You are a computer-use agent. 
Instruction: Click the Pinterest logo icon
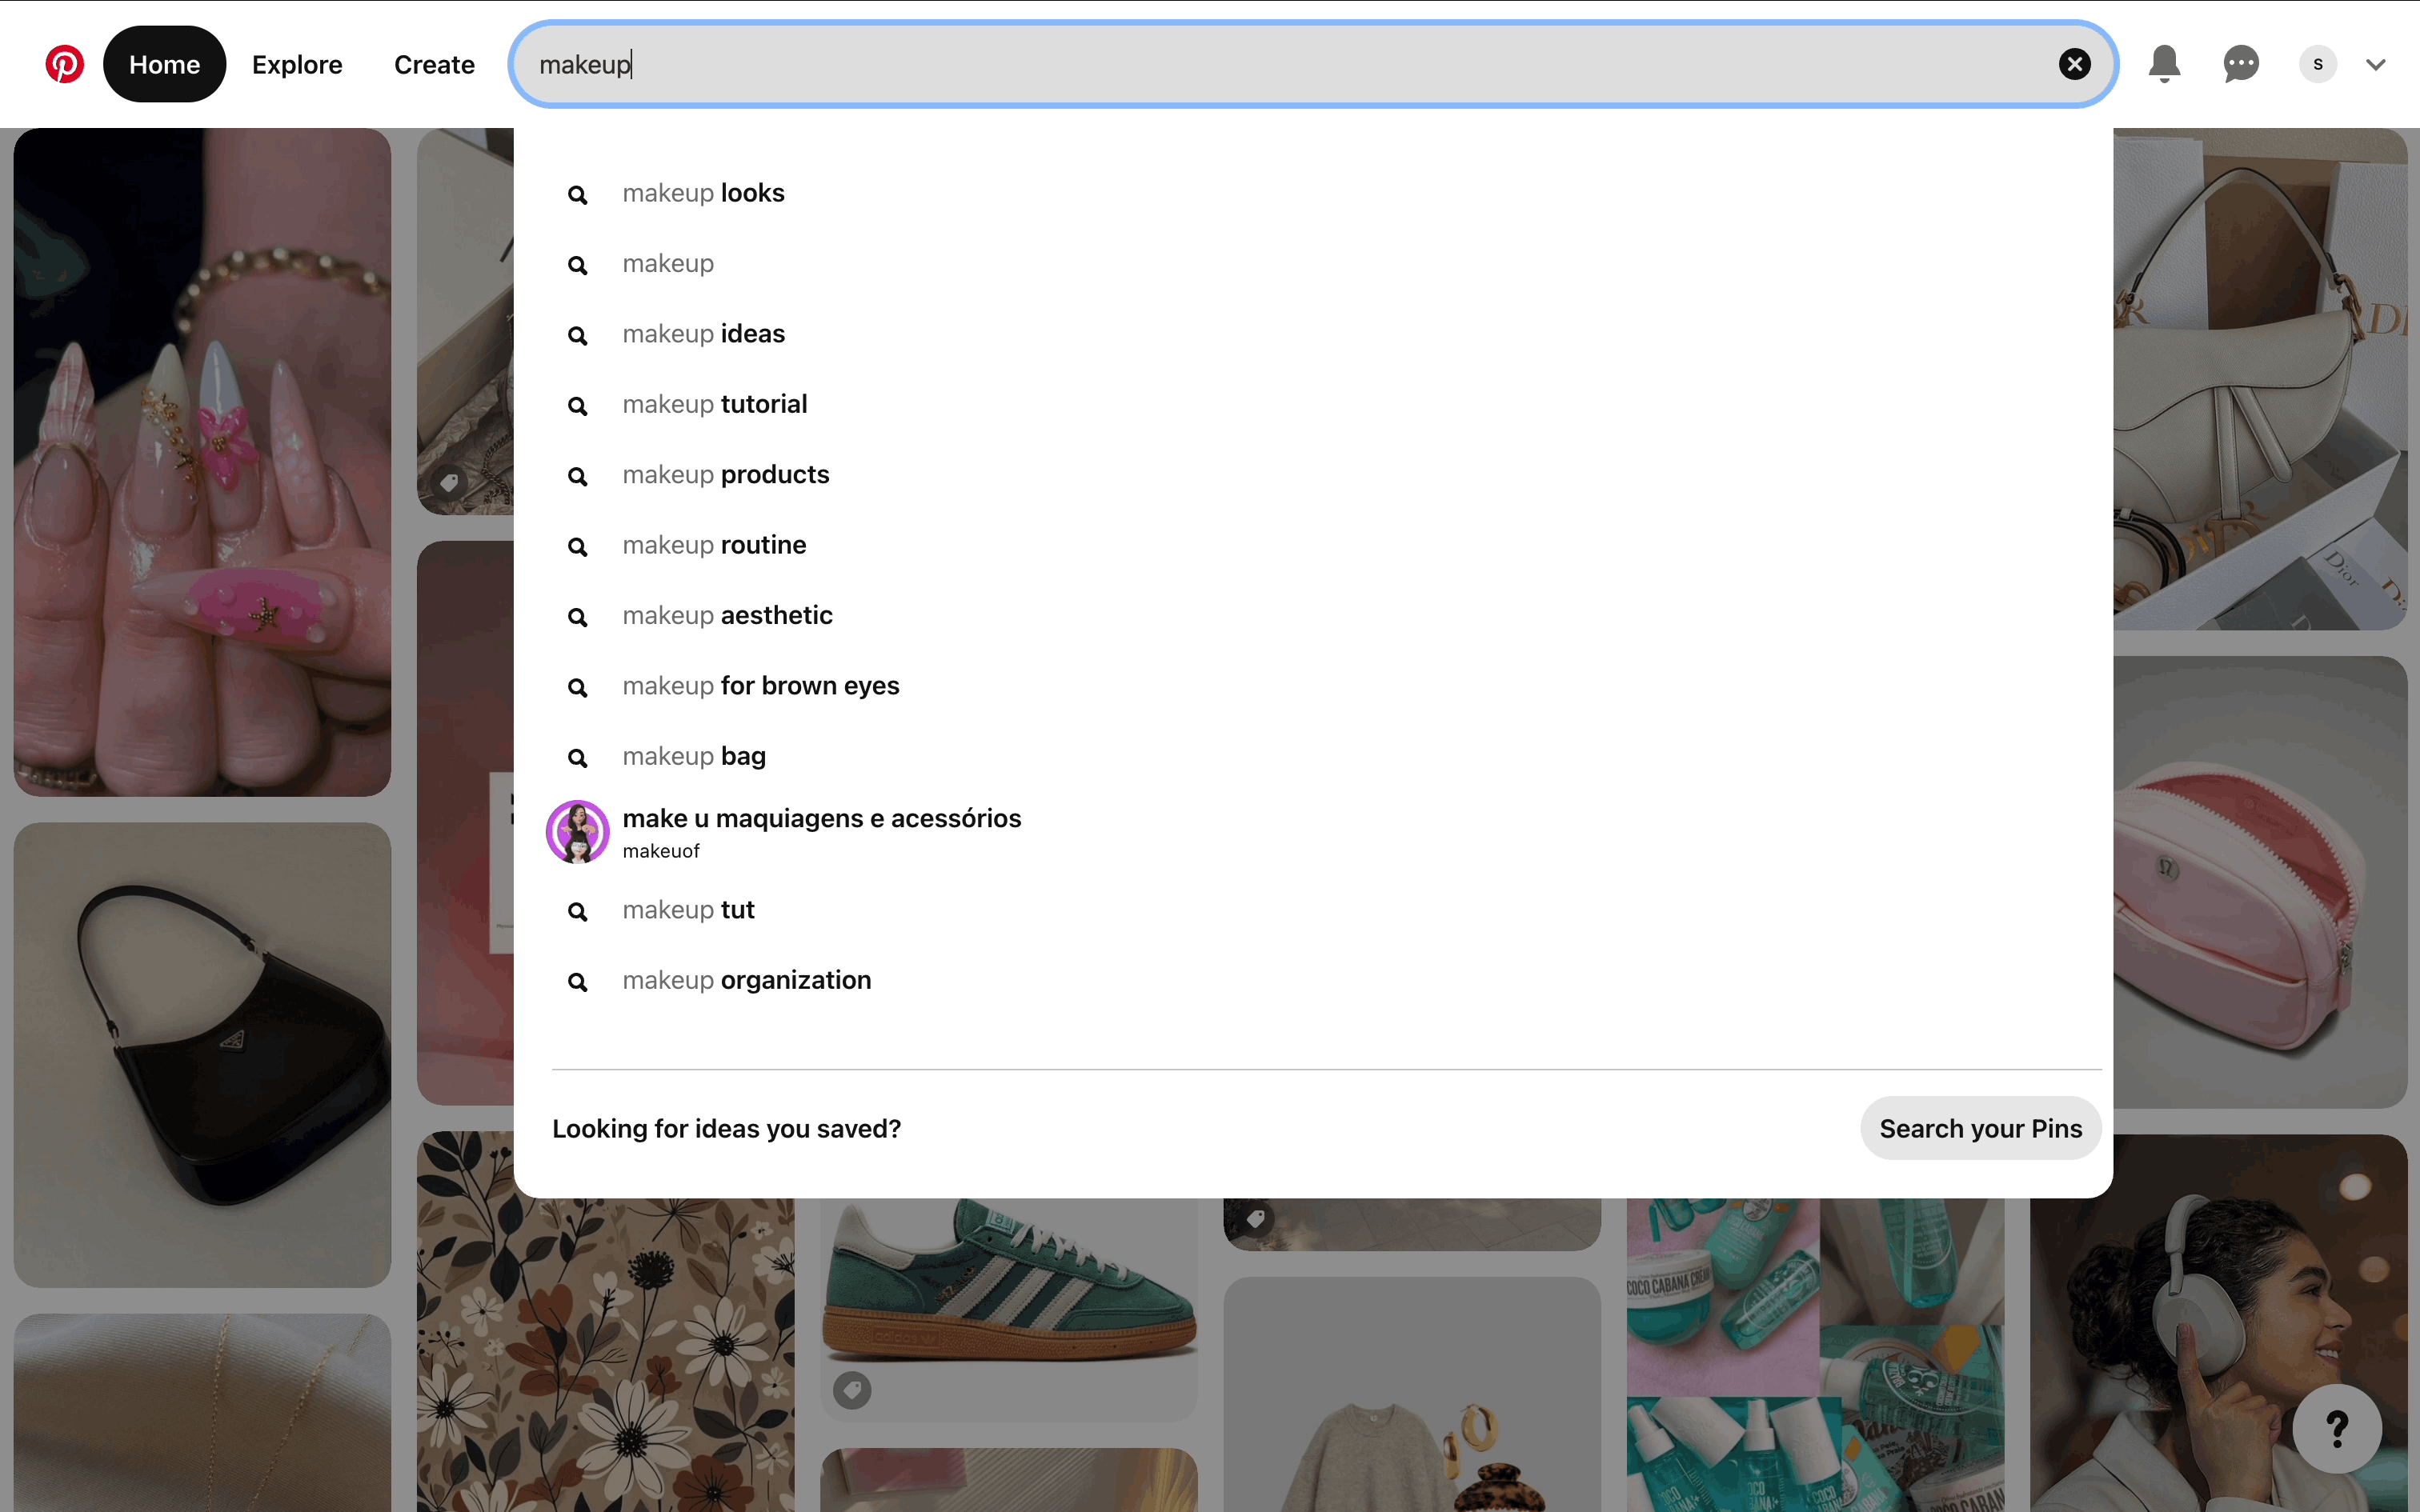(65, 65)
